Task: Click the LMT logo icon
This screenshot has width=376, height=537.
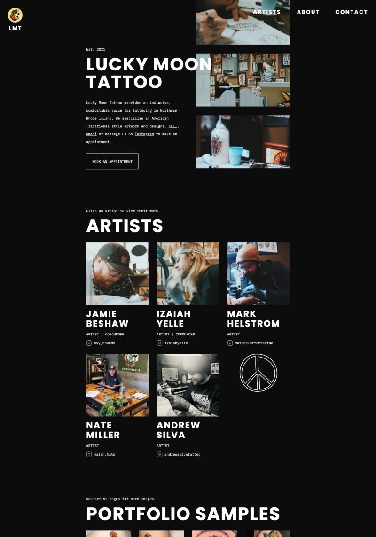Action: pyautogui.click(x=15, y=15)
